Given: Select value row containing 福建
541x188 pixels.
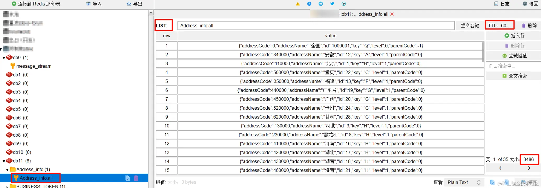Looking at the screenshot, I should click(x=331, y=81).
